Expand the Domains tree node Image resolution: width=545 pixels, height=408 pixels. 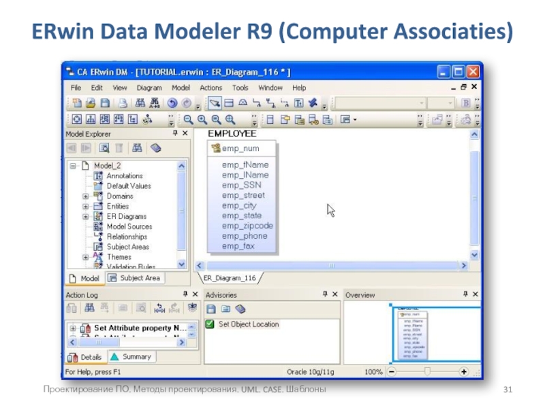click(86, 197)
